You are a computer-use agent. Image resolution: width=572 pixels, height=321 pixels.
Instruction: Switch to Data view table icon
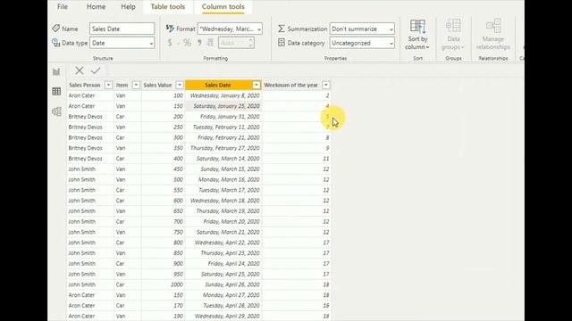pos(56,91)
